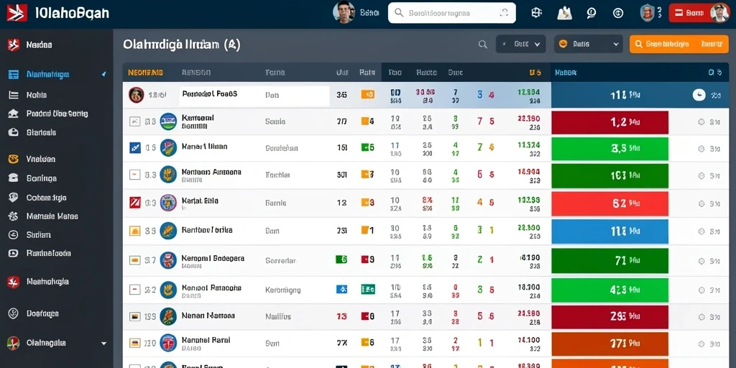Click the magnifier icon beside the filter dropdowns

tap(482, 44)
